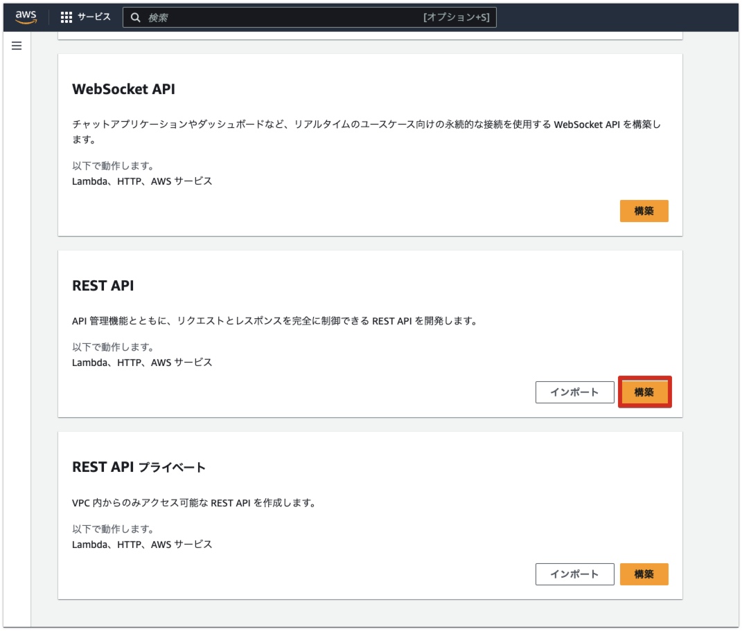Click the magnifier icon in search bar
742x631 pixels.
tap(136, 18)
